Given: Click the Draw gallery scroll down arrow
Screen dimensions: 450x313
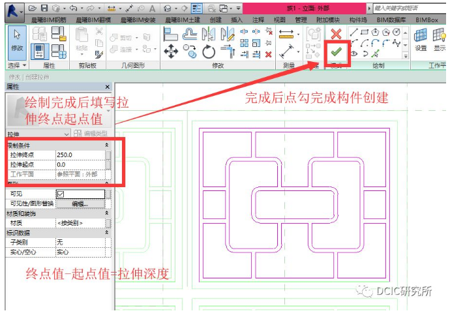Looking at the screenshot, I should click(x=406, y=45).
